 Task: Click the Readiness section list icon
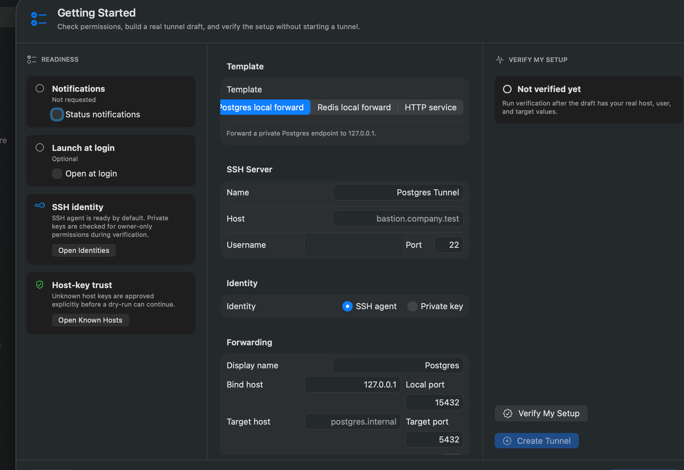click(x=32, y=59)
